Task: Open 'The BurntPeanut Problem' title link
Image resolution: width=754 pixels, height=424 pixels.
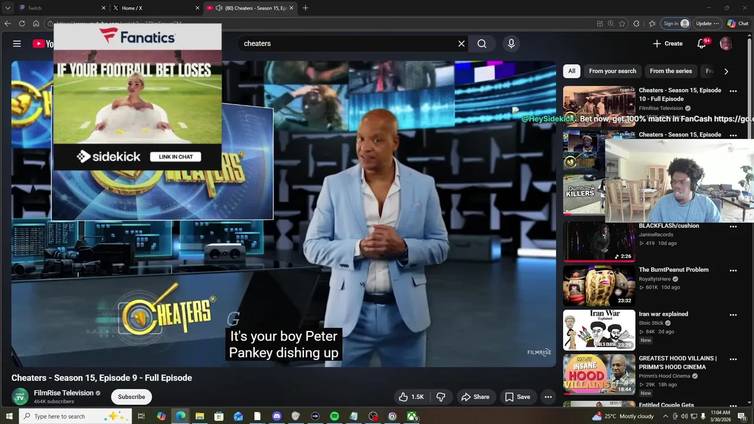Action: tap(674, 270)
